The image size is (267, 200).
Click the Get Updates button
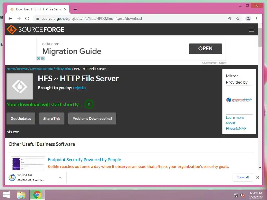tap(21, 118)
